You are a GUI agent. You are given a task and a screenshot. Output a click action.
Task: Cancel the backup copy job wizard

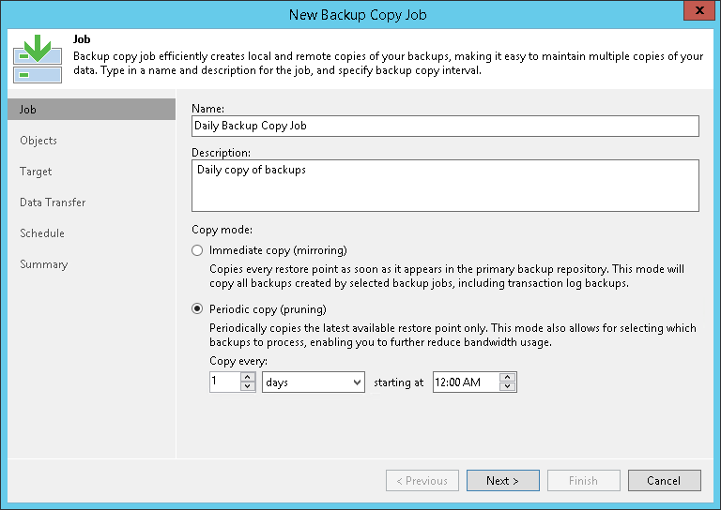click(664, 481)
